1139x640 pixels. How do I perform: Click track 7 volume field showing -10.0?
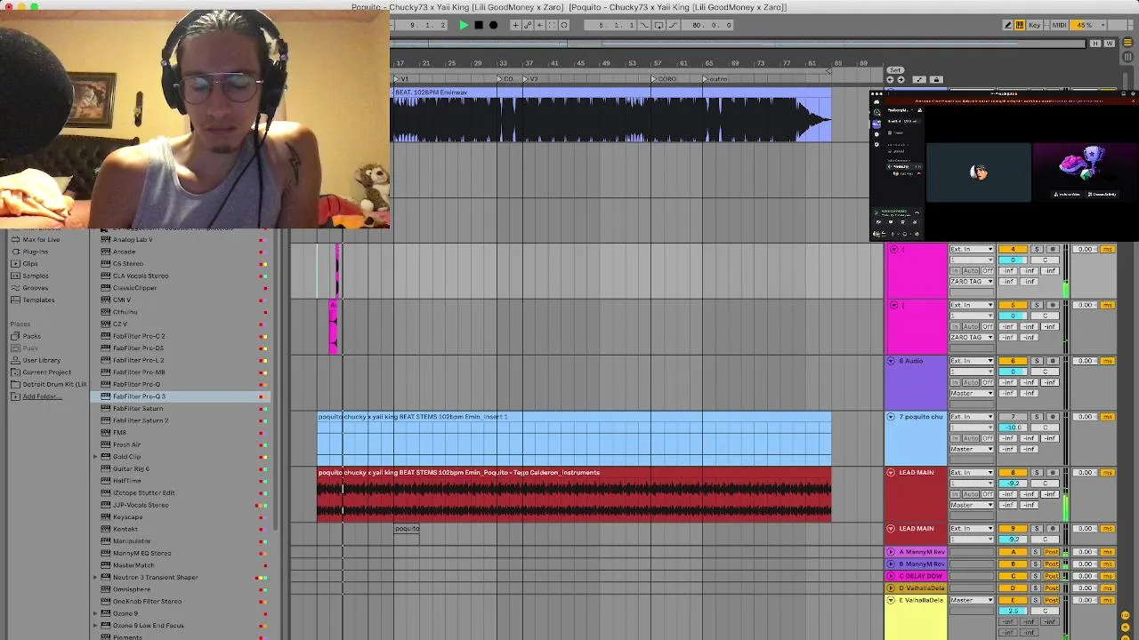[x=1013, y=428]
